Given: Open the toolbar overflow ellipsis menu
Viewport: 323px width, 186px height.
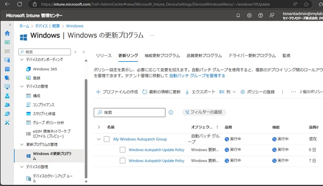Looking at the screenshot, I should (294, 92).
